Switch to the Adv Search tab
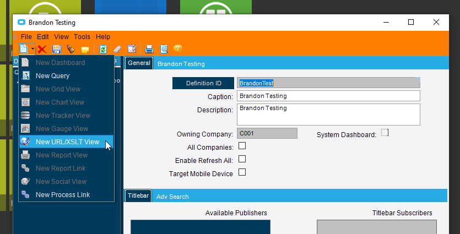Screen dimensions: 460x234 (172, 197)
